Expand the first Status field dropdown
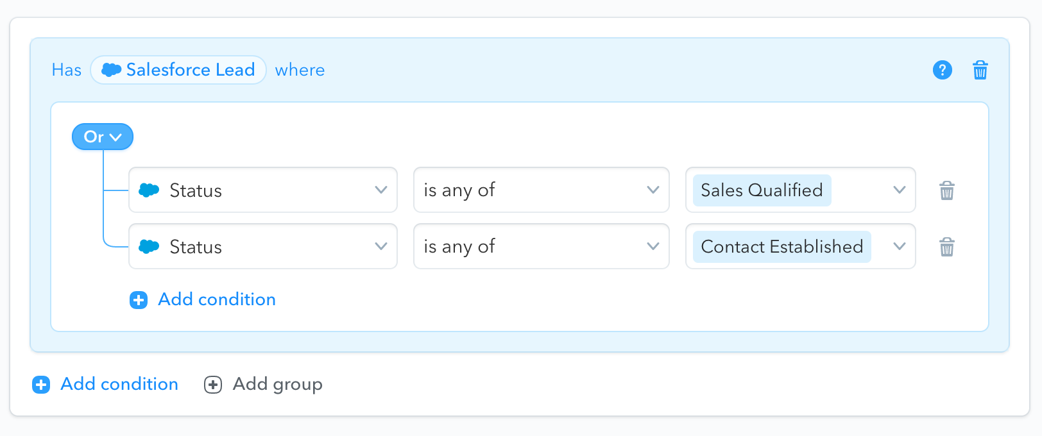1042x436 pixels. (x=381, y=190)
